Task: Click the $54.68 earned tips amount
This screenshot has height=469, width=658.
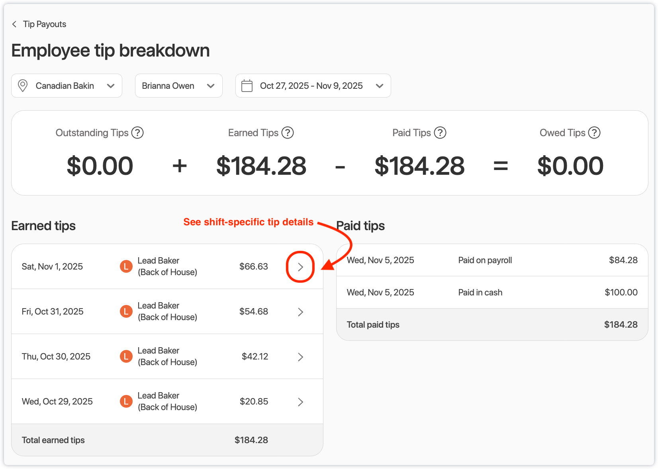Action: (254, 311)
